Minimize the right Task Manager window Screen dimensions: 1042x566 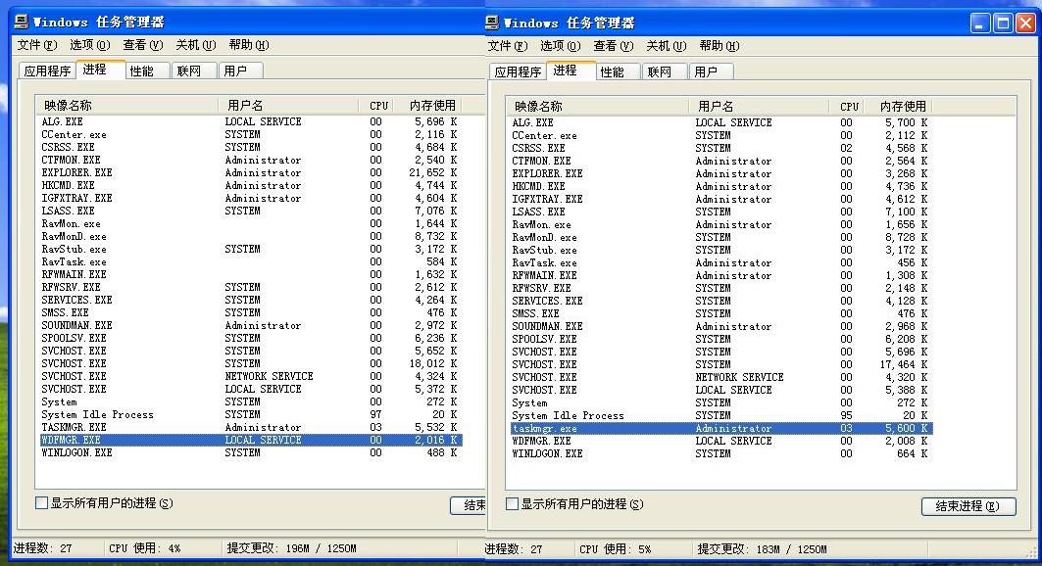coord(979,24)
